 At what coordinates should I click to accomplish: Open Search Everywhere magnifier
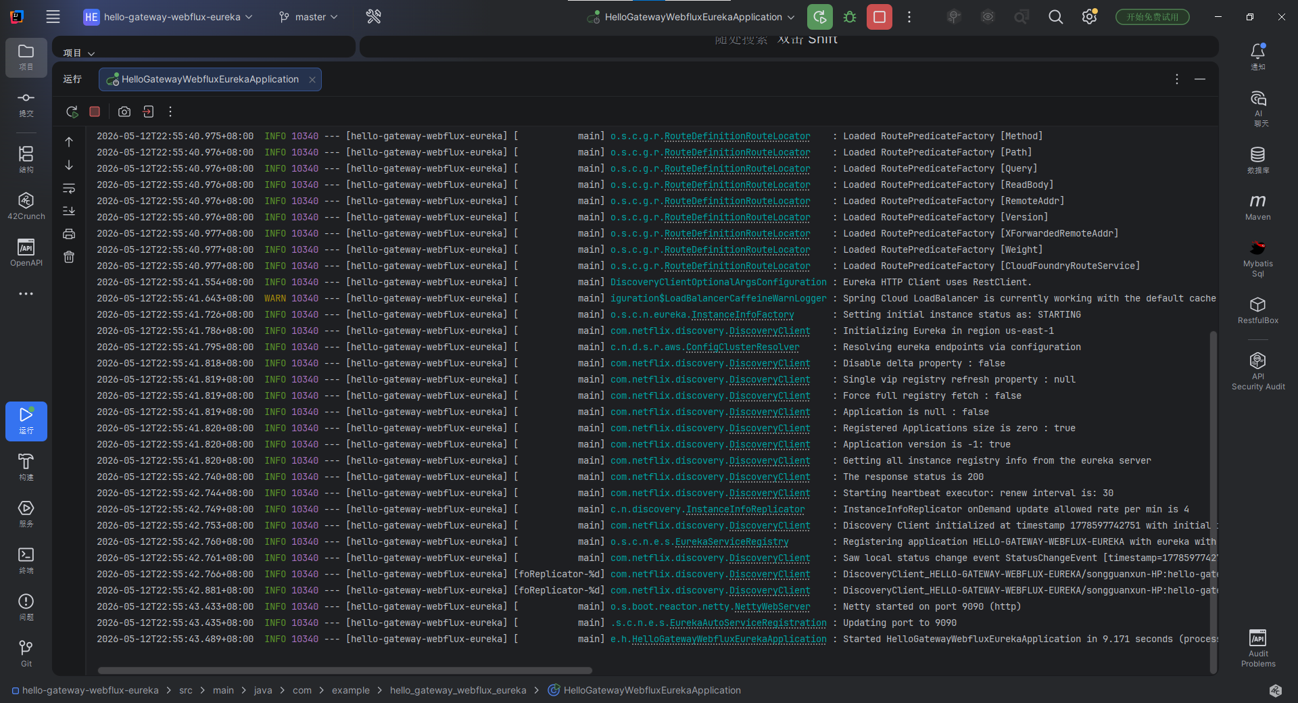click(1055, 17)
